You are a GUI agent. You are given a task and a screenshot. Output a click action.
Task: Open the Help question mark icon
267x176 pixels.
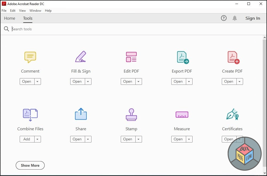tap(224, 18)
